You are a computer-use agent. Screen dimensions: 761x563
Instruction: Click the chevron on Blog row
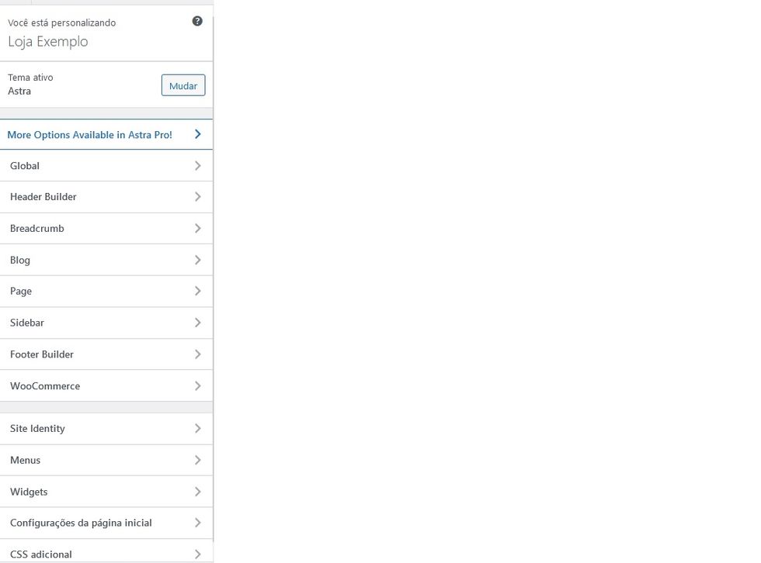pos(197,260)
